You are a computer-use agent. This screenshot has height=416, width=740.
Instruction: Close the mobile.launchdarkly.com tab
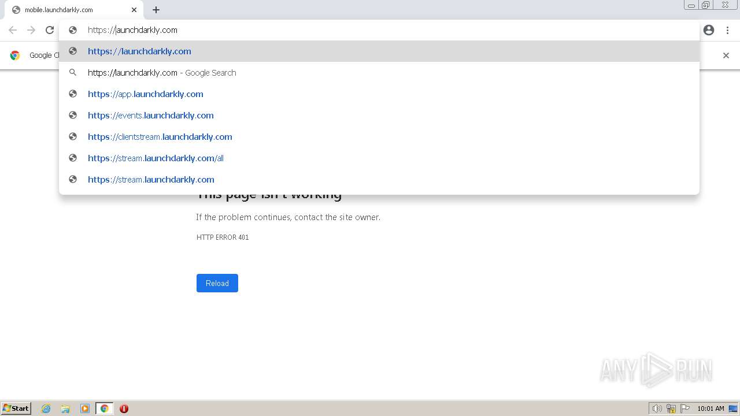(134, 10)
